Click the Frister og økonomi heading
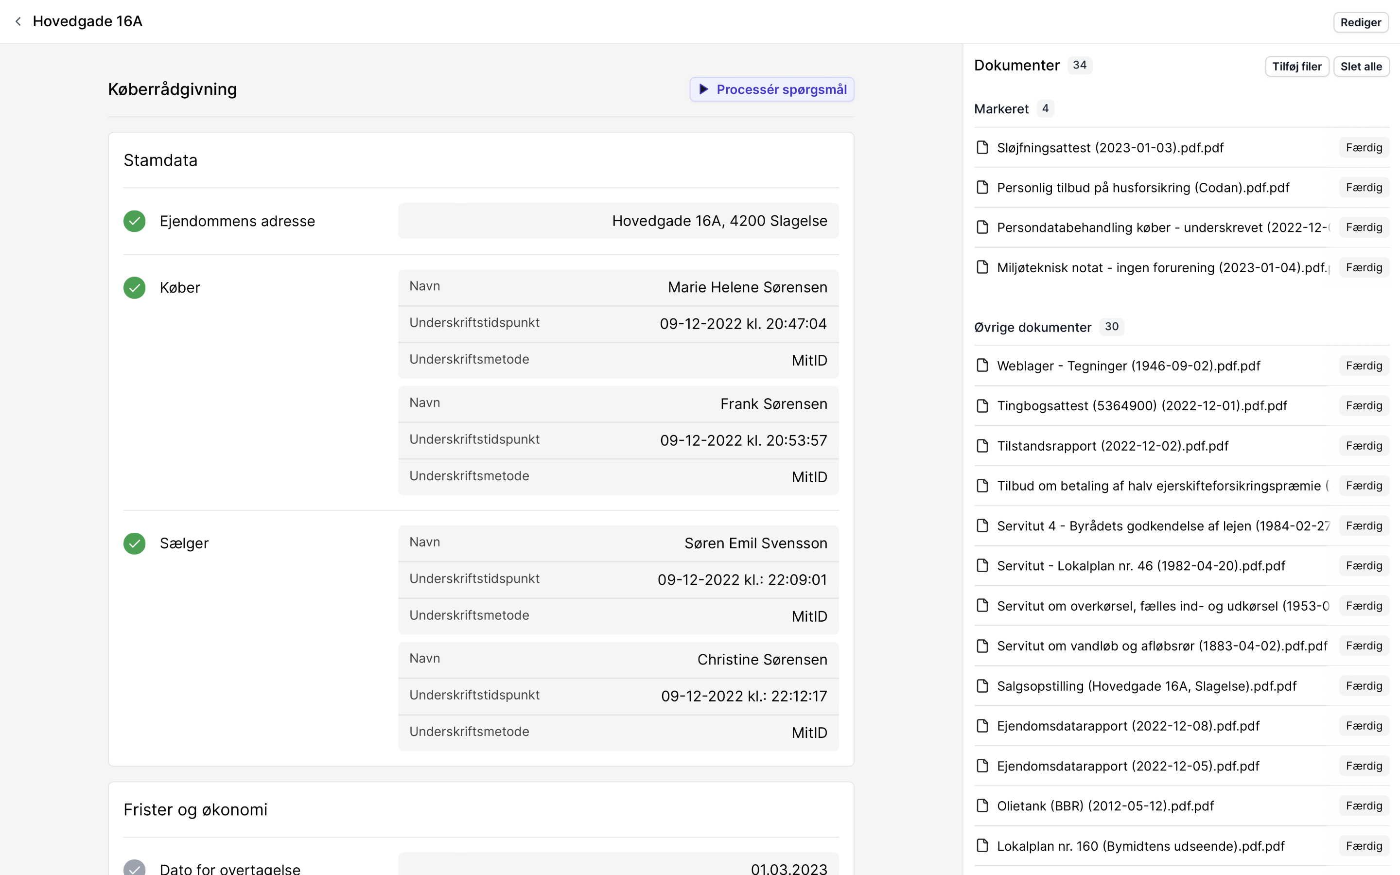The height and width of the screenshot is (875, 1400). coord(195,809)
